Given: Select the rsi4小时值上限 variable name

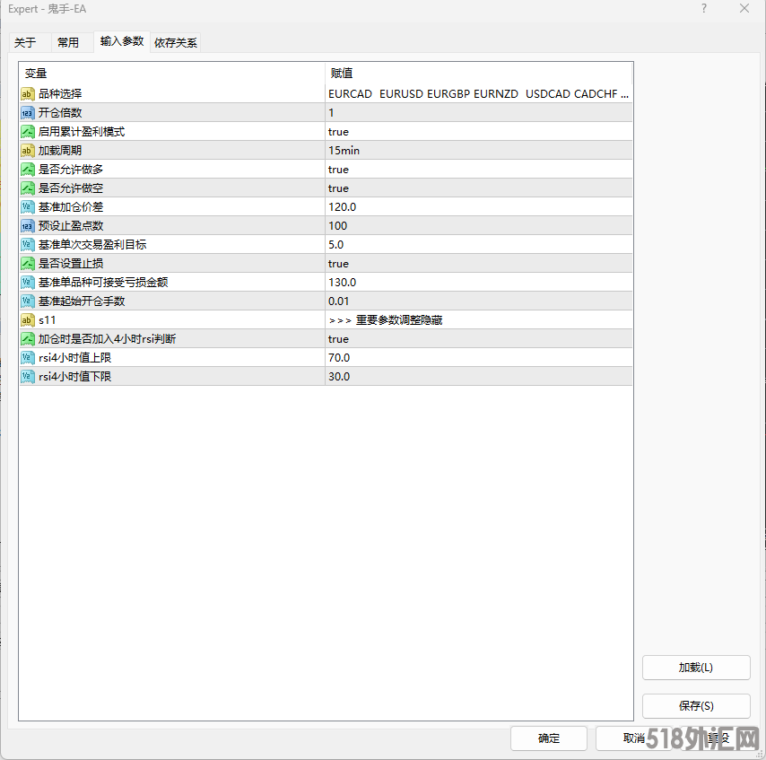Looking at the screenshot, I should tap(74, 357).
